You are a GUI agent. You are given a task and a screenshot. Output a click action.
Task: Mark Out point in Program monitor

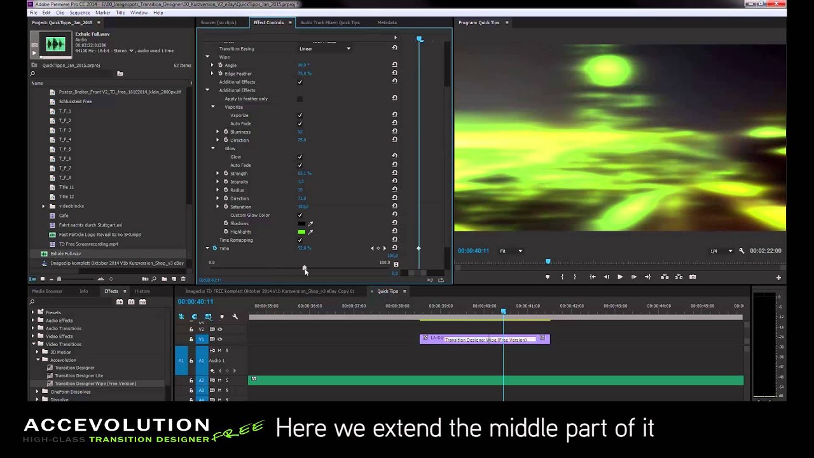[x=575, y=277]
